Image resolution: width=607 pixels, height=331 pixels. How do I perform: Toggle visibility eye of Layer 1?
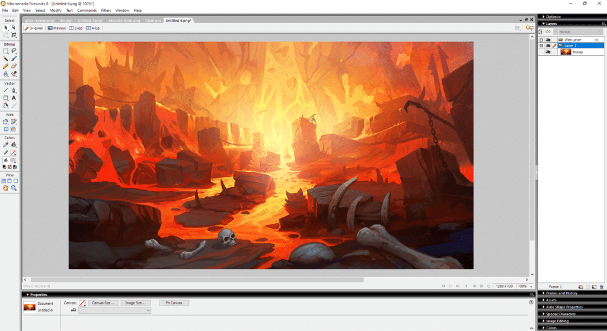(x=548, y=46)
